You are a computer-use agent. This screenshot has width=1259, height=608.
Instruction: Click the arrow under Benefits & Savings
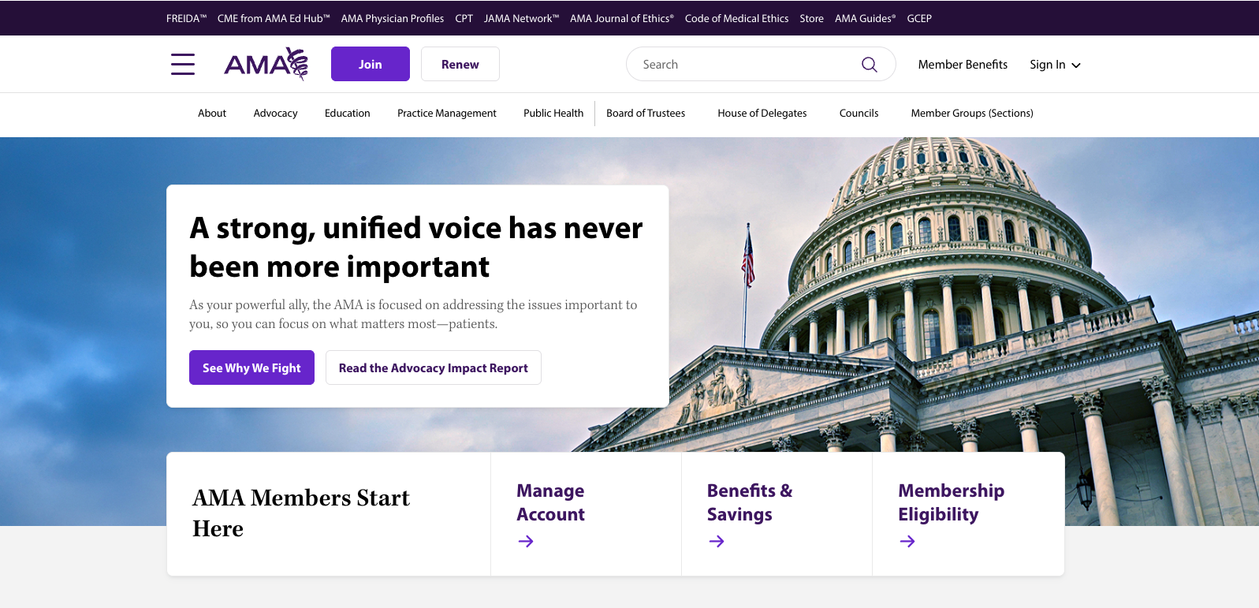pyautogui.click(x=717, y=541)
